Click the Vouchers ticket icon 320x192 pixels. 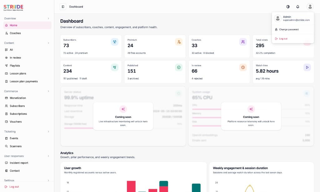pos(6,122)
